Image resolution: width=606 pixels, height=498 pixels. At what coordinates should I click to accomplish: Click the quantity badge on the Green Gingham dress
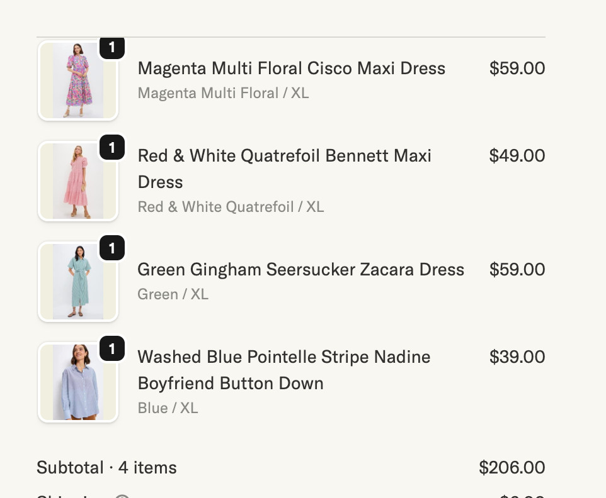pyautogui.click(x=112, y=248)
